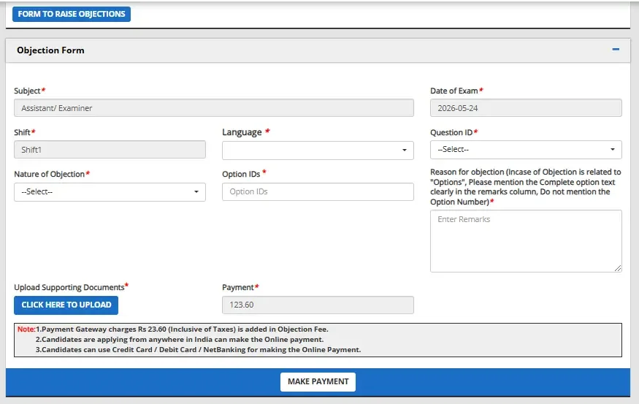Select the FORM TO RAISE OBJECTIONS tab
The width and height of the screenshot is (639, 404).
point(72,14)
